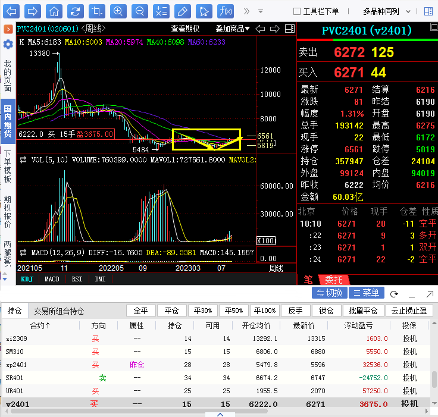The image size is (438, 417).
Task: Open settings gear in left sidebar
Action: 8,45
